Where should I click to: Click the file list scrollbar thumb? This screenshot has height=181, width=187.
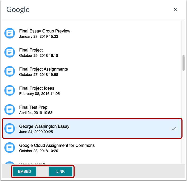184,63
